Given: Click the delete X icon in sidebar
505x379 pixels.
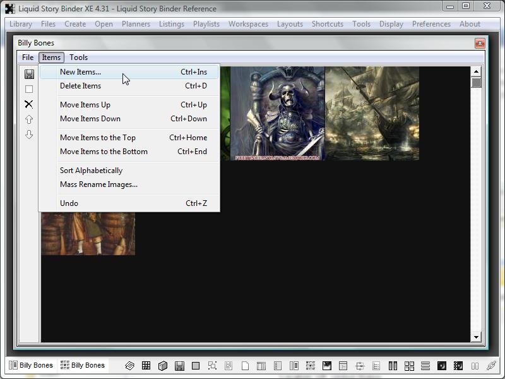Looking at the screenshot, I should tap(29, 104).
